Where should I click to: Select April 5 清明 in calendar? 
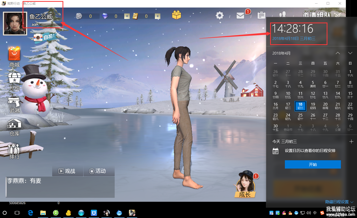click(313, 84)
